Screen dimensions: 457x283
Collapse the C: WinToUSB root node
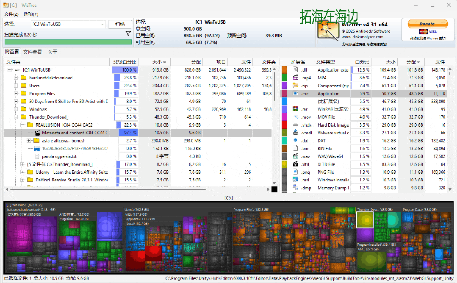(10, 70)
